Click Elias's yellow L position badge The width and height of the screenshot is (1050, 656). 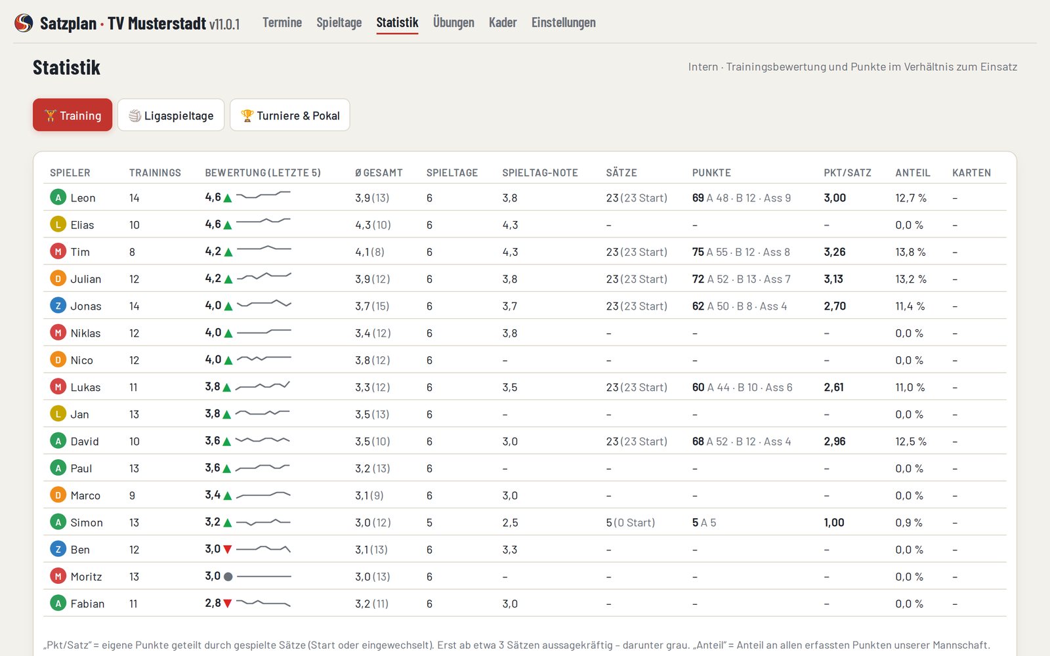[58, 224]
